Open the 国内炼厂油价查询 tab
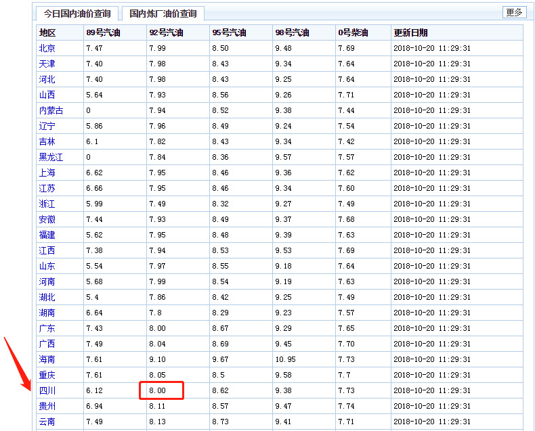 163,14
